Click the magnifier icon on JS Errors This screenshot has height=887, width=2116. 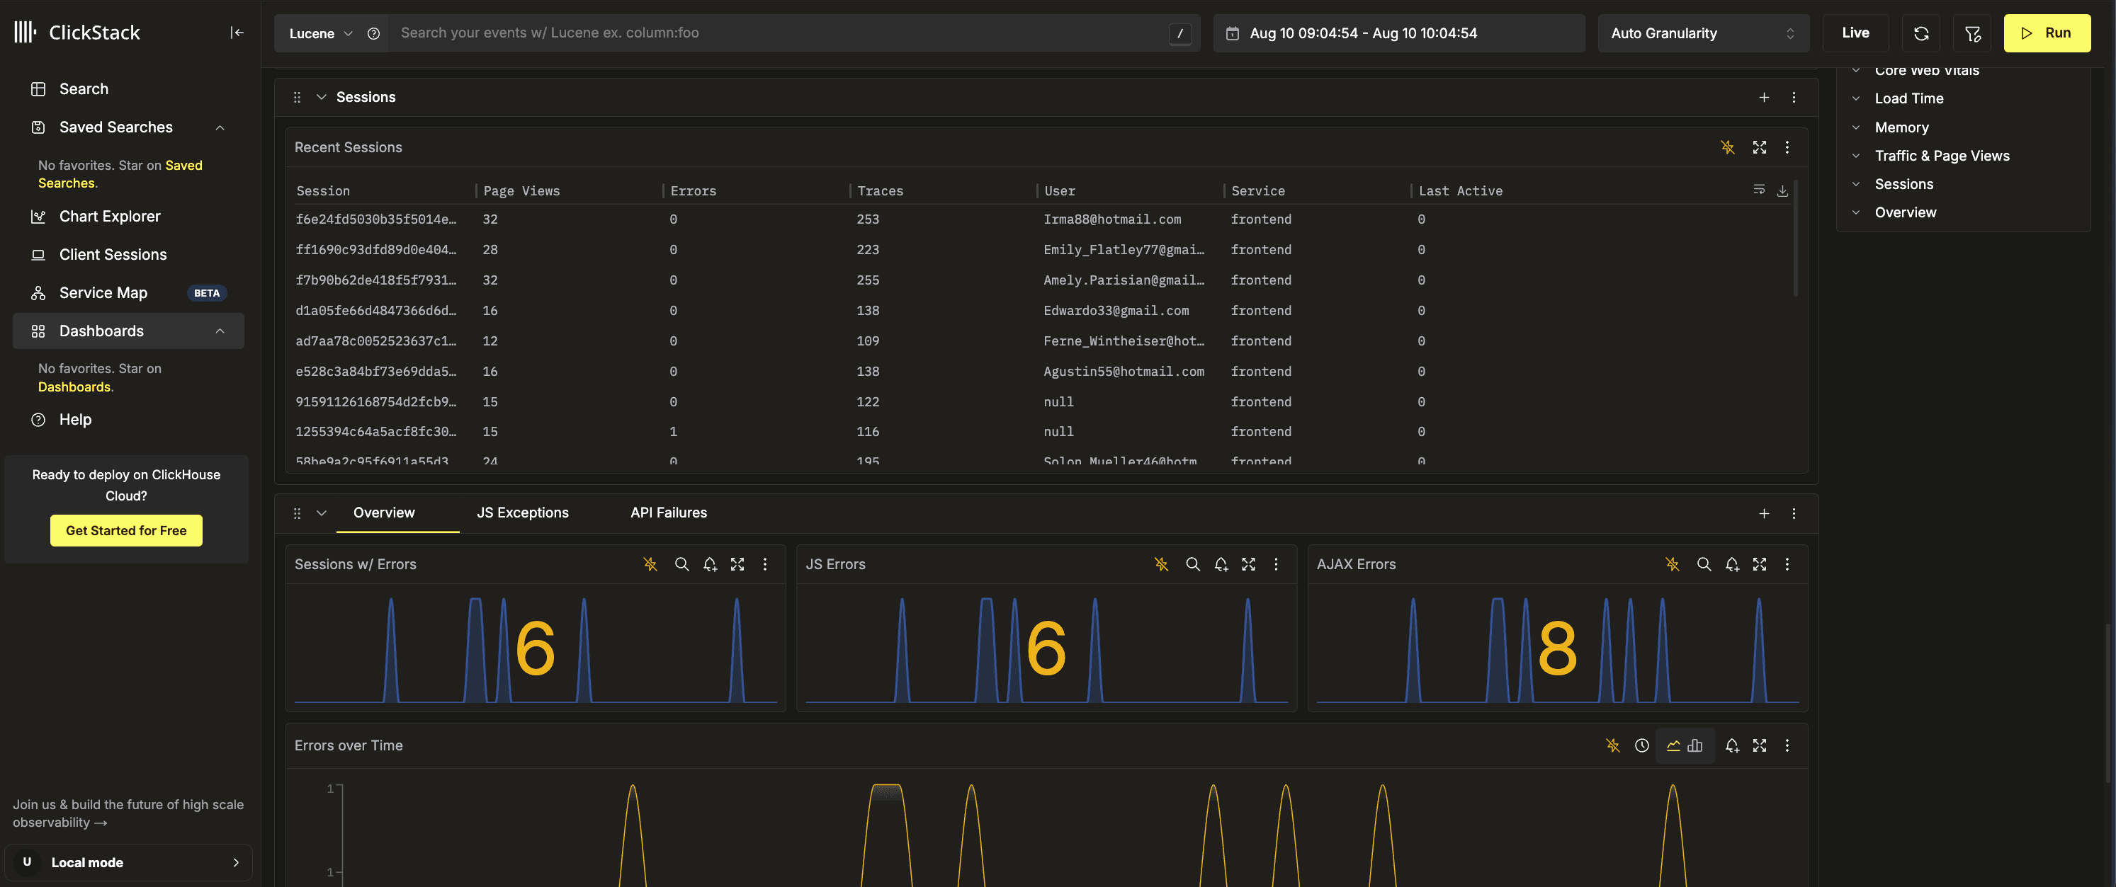click(1193, 564)
